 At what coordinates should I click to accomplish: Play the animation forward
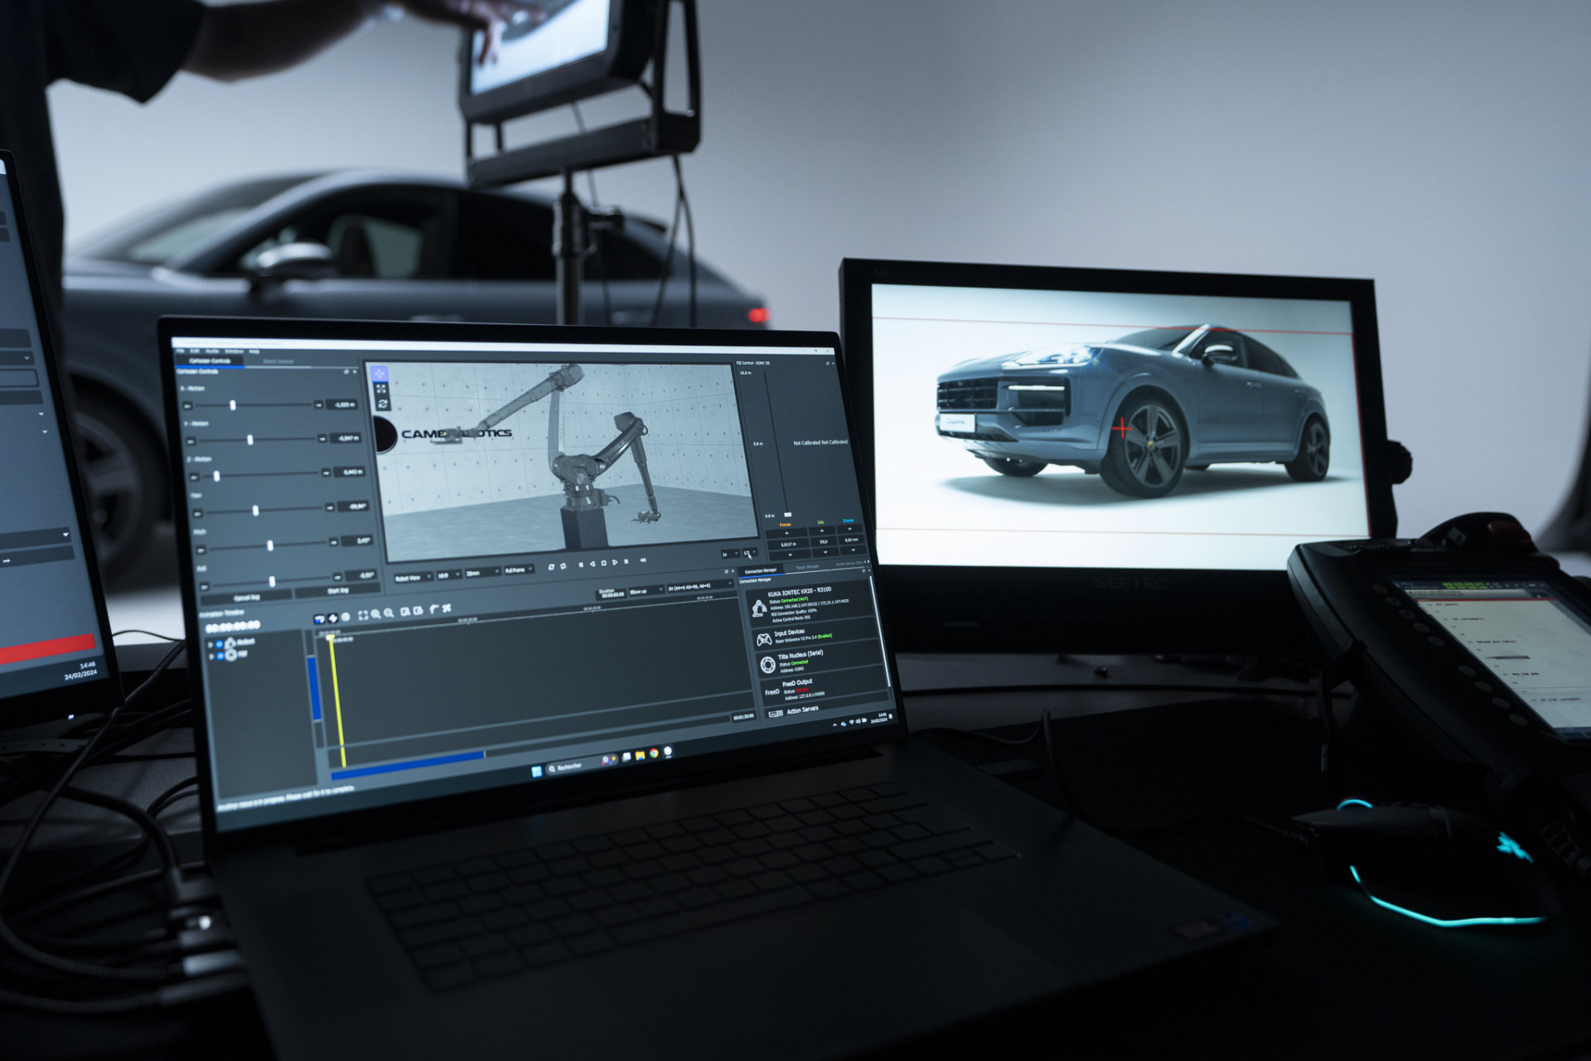pyautogui.click(x=614, y=563)
